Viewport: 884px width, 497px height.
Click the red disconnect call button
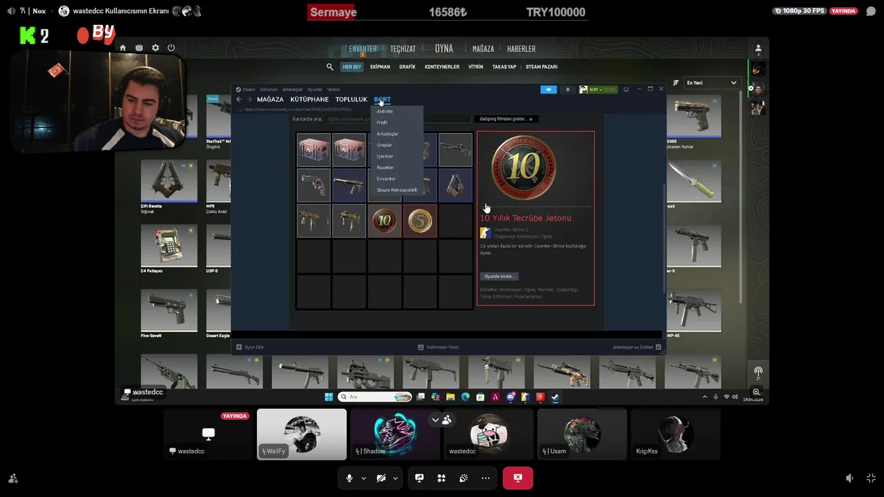pyautogui.click(x=518, y=478)
